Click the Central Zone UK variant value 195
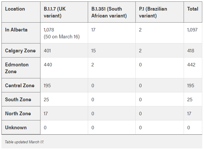Screen dimensions: 204x151 48,86
